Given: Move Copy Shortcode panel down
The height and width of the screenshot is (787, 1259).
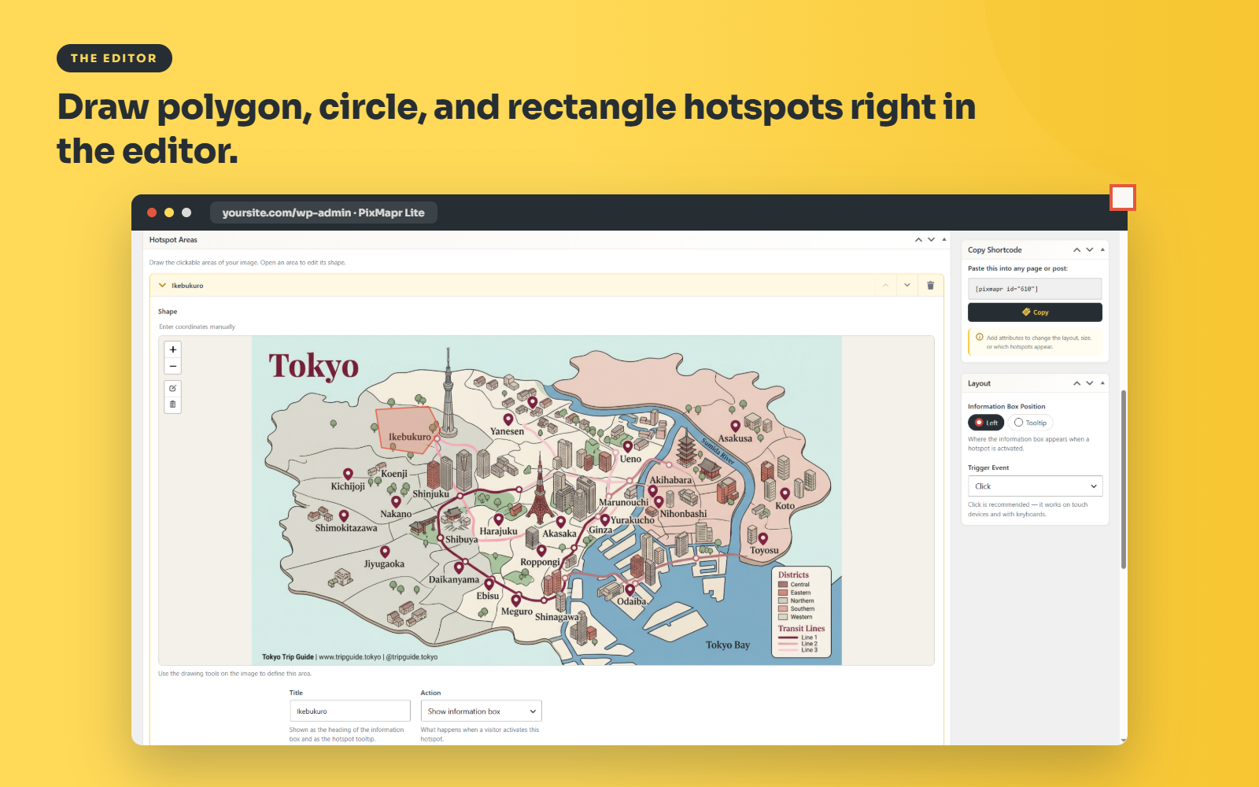Looking at the screenshot, I should [x=1090, y=249].
